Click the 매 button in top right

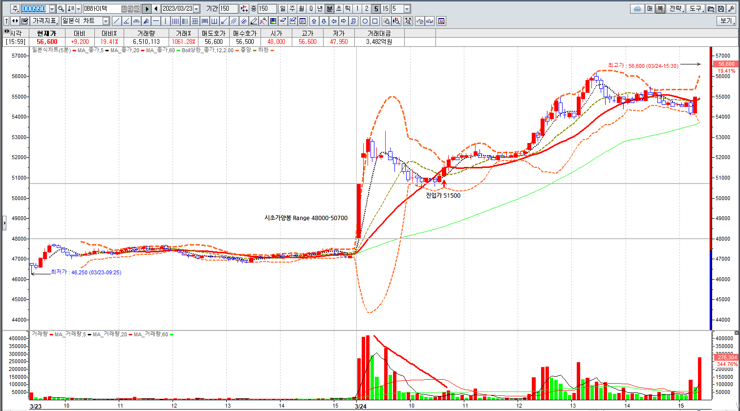point(650,9)
